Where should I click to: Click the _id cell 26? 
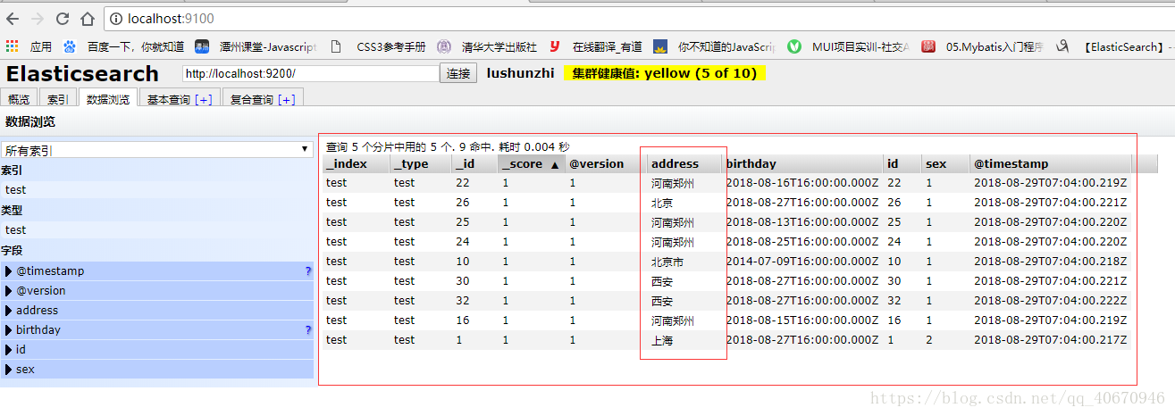click(462, 203)
